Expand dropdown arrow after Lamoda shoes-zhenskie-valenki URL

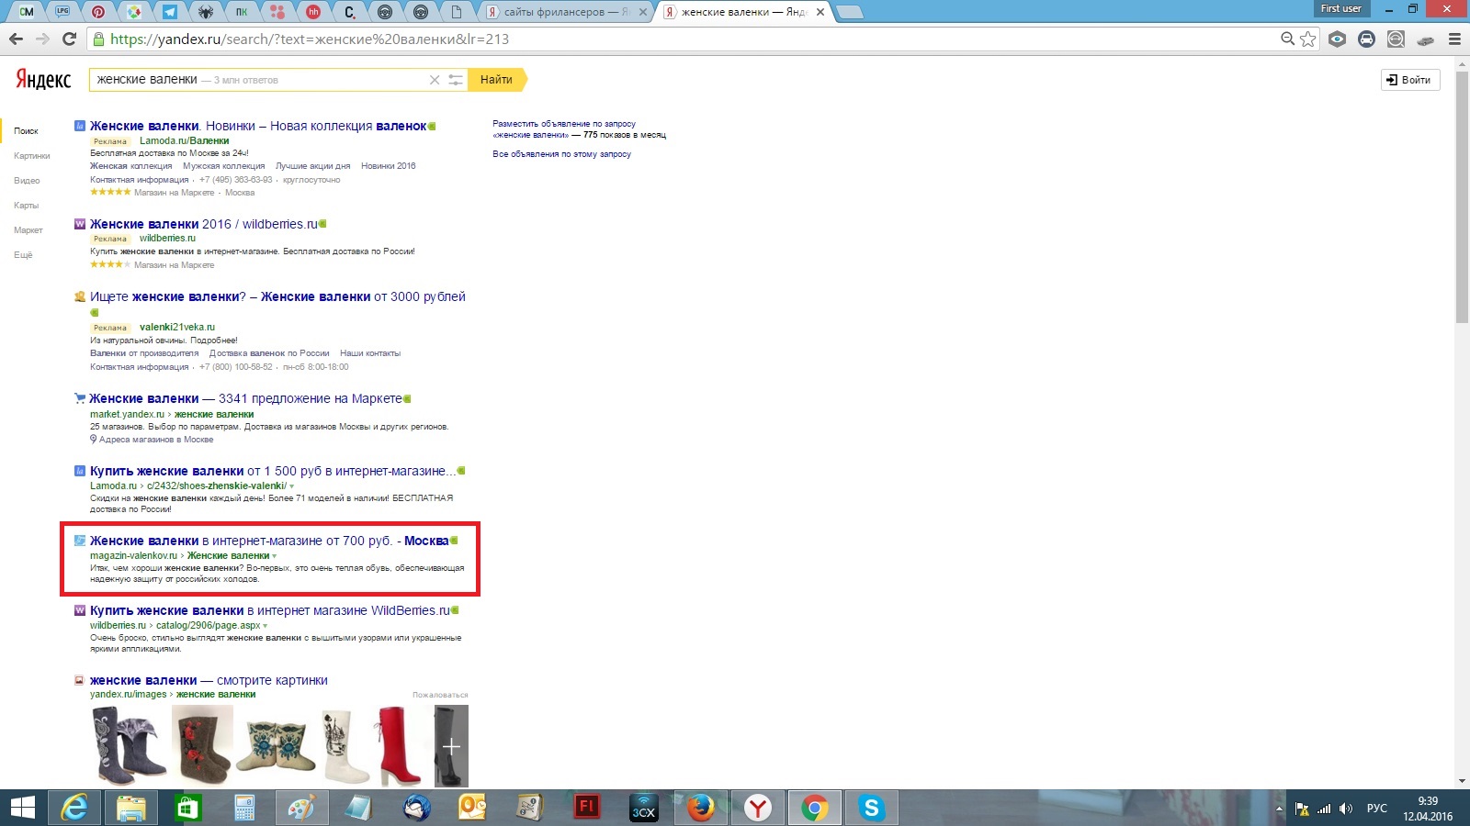(x=292, y=486)
